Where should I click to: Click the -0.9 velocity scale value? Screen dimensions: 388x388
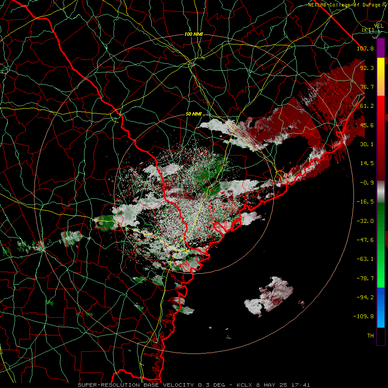(x=367, y=183)
